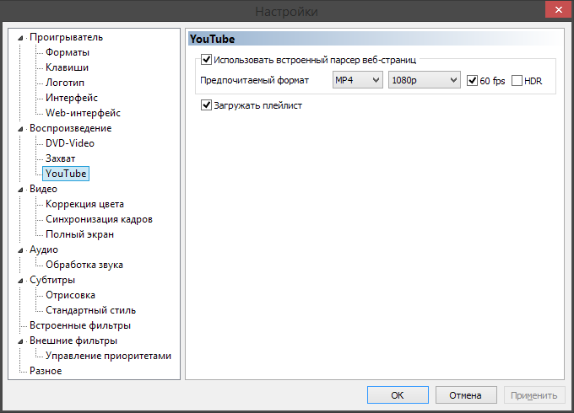Viewport: 574px width, 413px height.
Task: Toggle Использовать встроенный парсер веб-страниц checkbox
Action: pyautogui.click(x=206, y=60)
